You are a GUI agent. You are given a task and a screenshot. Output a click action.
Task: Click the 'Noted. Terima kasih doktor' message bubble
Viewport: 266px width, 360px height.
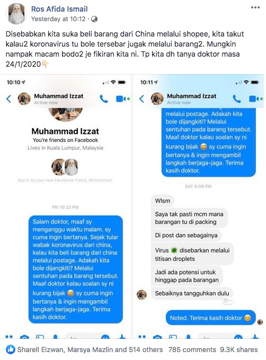coord(210,318)
